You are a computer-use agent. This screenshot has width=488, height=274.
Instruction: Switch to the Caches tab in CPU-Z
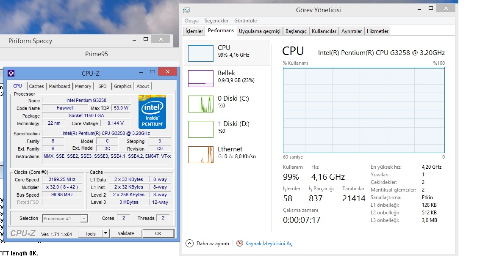click(x=36, y=86)
